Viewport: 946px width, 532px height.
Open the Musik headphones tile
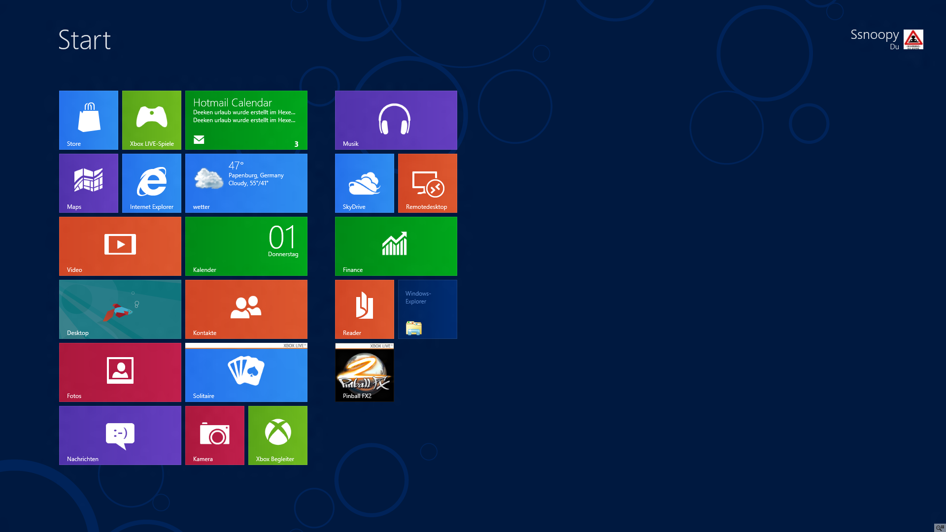(x=396, y=120)
